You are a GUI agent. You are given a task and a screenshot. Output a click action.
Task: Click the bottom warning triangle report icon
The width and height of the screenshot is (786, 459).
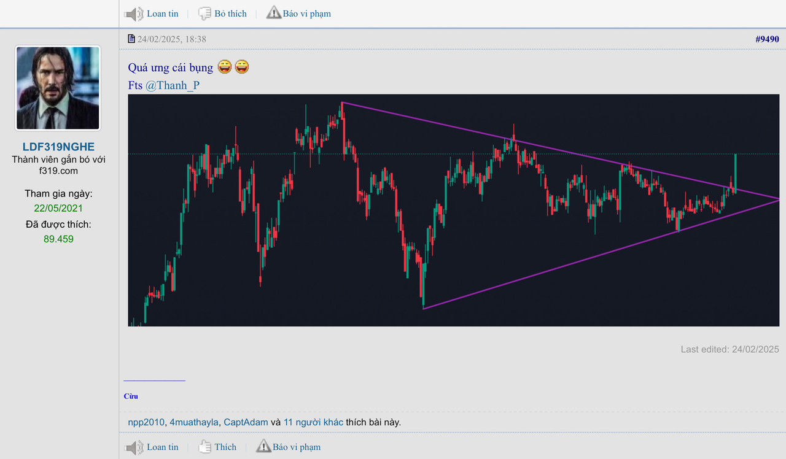(x=263, y=445)
